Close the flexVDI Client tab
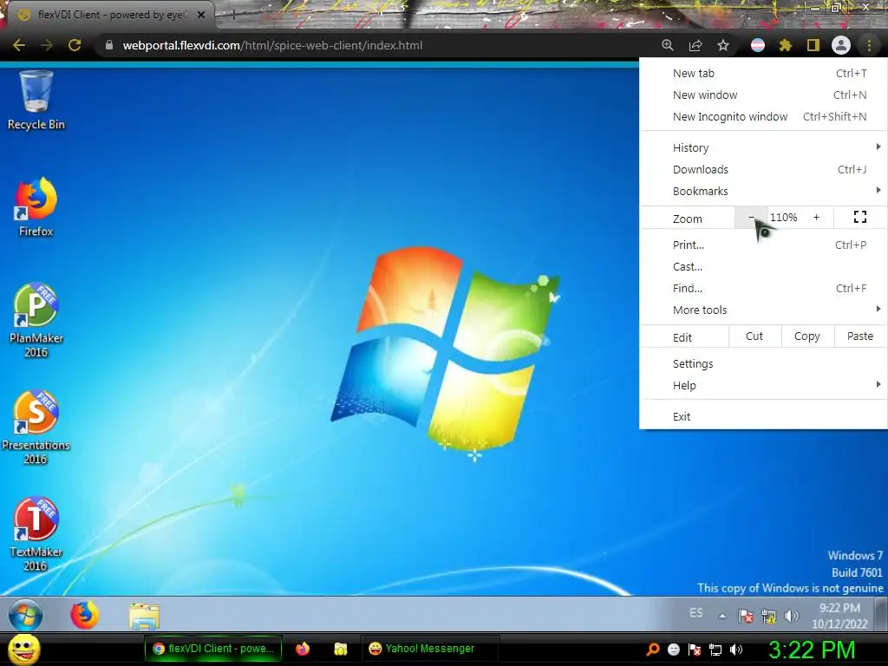Viewport: 888px width, 666px height. coord(201,16)
